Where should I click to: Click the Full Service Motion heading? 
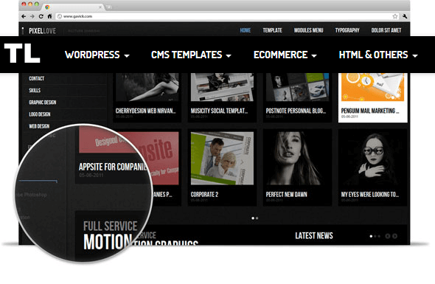pyautogui.click(x=110, y=235)
